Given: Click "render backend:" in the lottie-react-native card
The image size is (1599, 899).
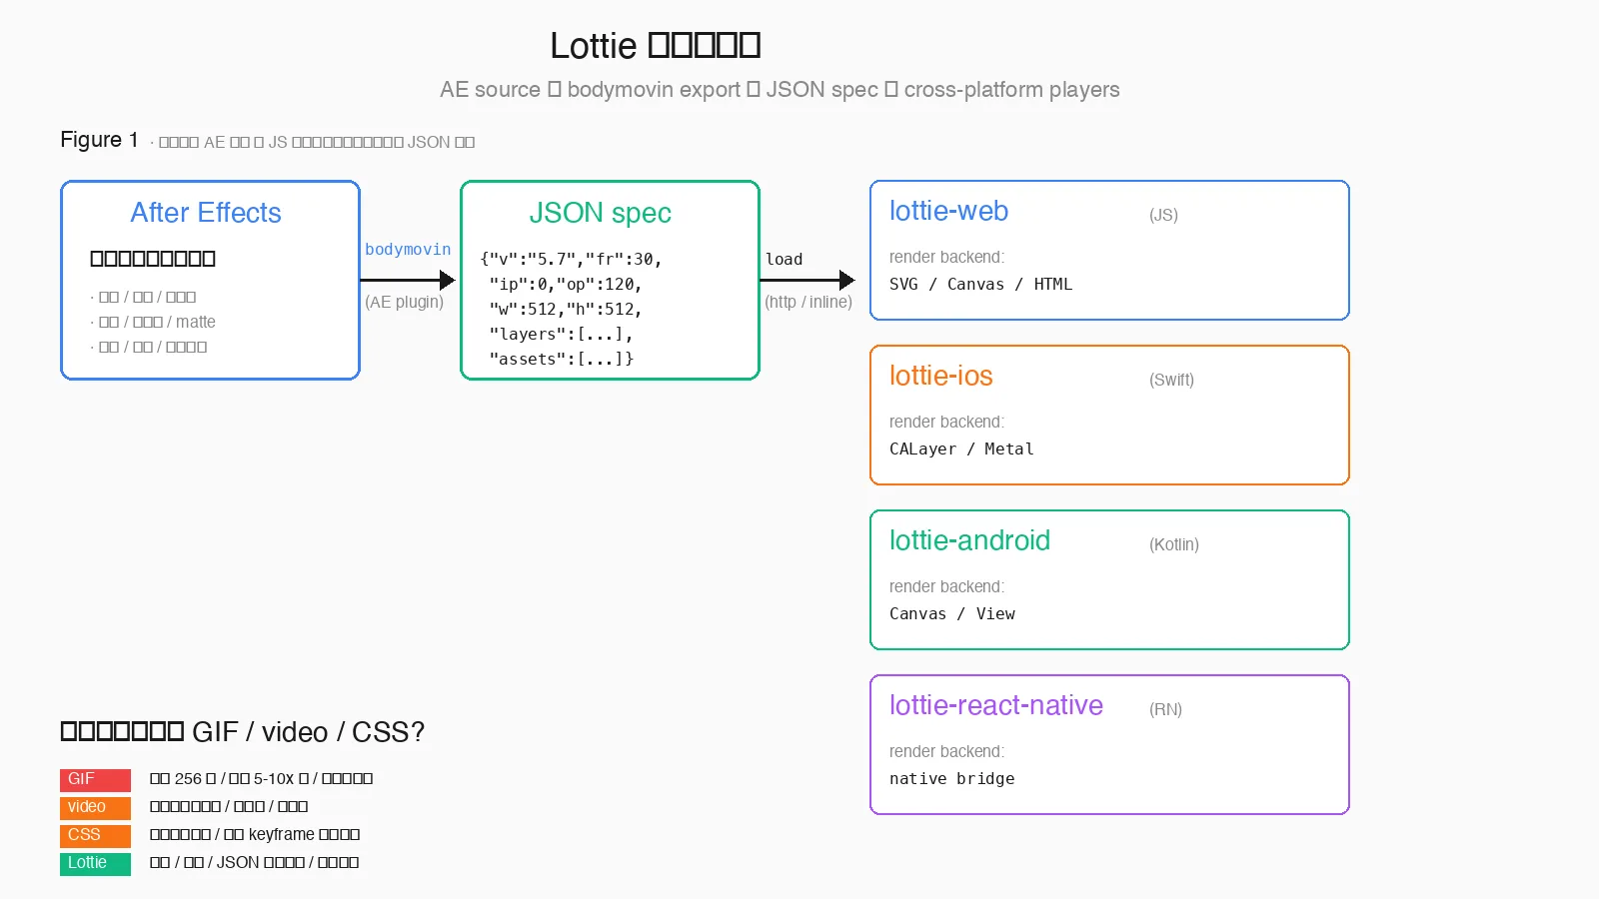Looking at the screenshot, I should (946, 751).
